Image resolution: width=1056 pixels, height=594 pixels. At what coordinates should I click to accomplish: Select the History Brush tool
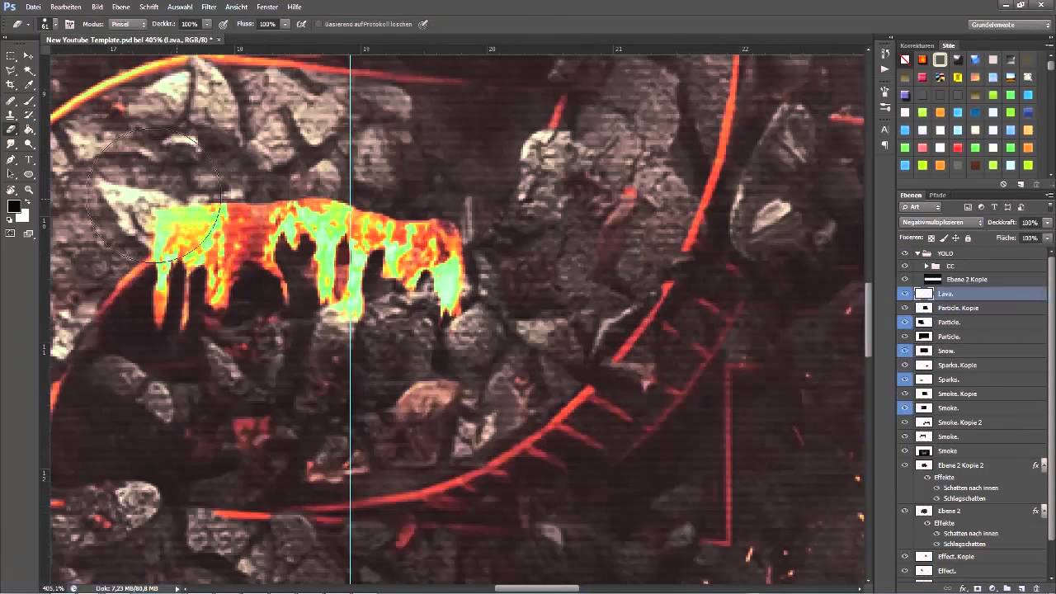point(29,115)
